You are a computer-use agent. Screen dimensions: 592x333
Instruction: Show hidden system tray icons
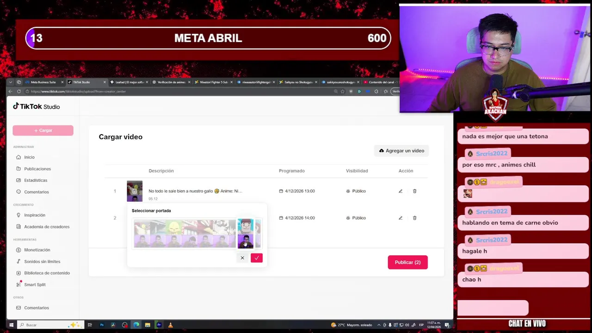tap(378, 325)
